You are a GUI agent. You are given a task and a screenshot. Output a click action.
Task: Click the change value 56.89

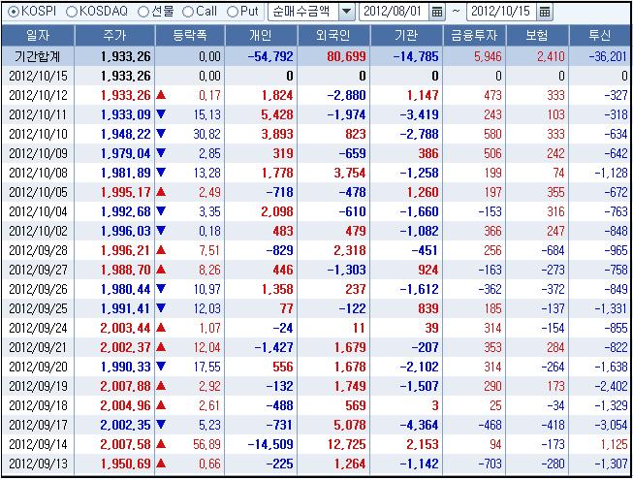pyautogui.click(x=206, y=444)
